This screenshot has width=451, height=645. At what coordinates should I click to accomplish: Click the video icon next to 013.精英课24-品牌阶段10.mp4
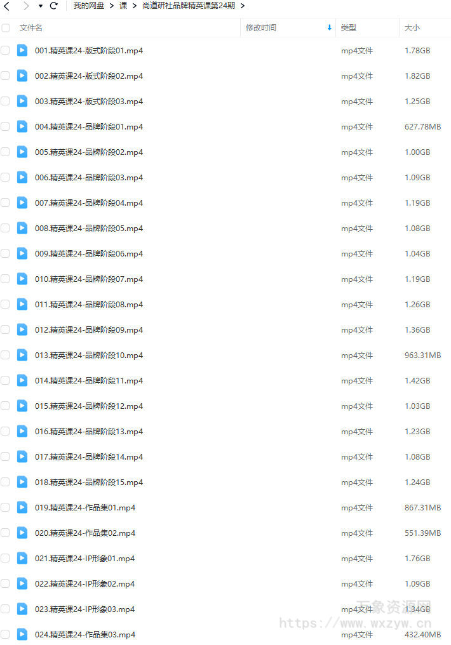point(22,355)
